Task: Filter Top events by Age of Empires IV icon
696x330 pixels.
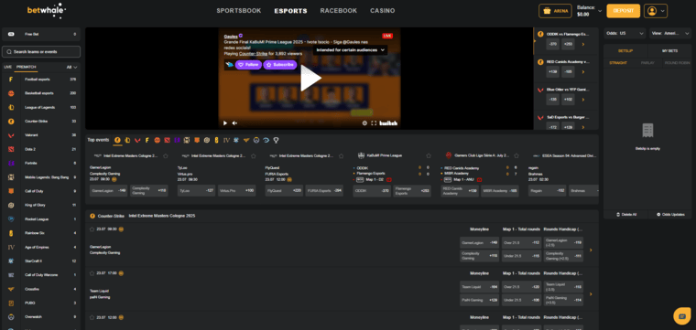Action: (x=226, y=140)
